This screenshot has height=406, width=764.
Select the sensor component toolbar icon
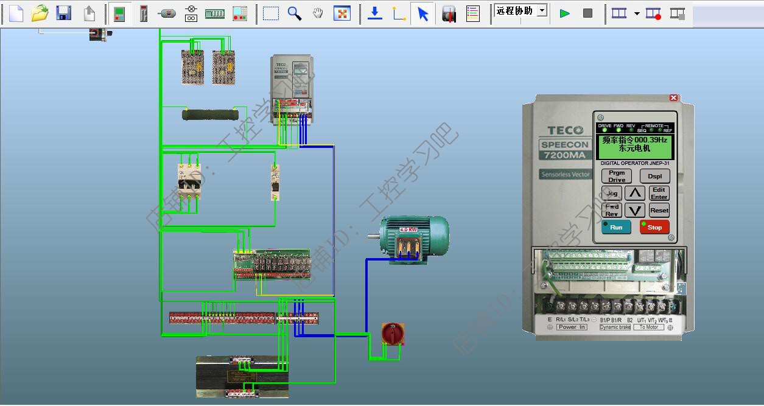tap(167, 13)
